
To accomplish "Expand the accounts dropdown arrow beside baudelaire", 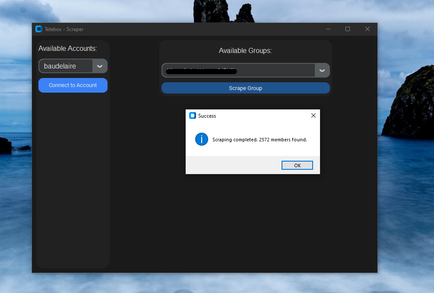I will 100,66.
